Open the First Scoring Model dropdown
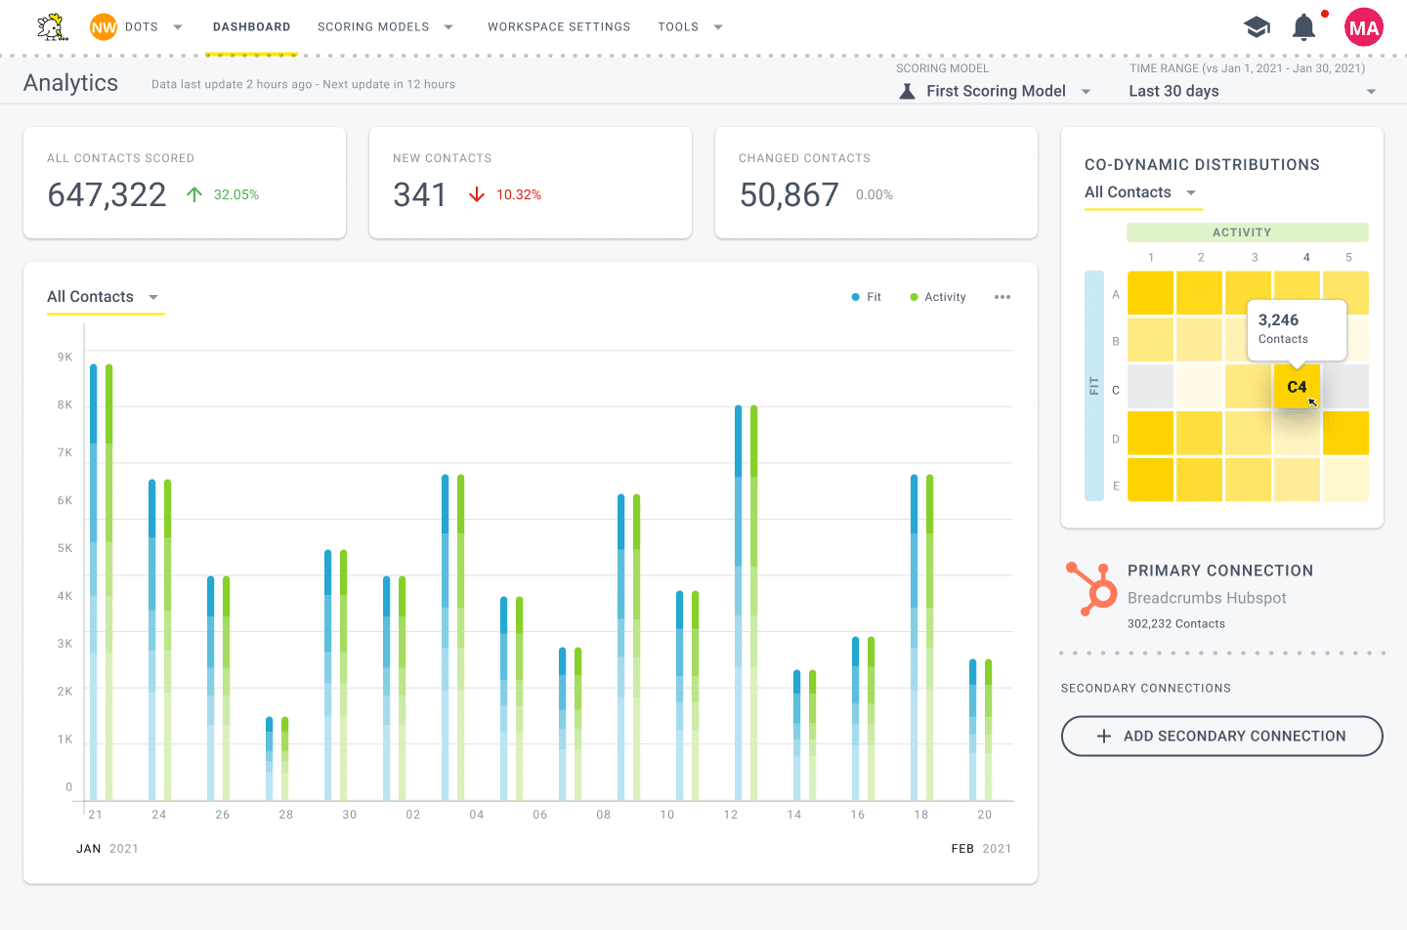Viewport: 1407px width, 930px height. (995, 91)
